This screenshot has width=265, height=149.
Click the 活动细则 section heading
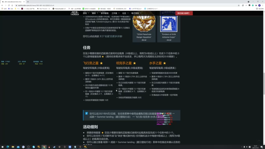point(90,127)
